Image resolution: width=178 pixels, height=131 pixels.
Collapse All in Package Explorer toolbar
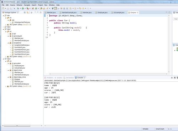(x=25, y=12)
